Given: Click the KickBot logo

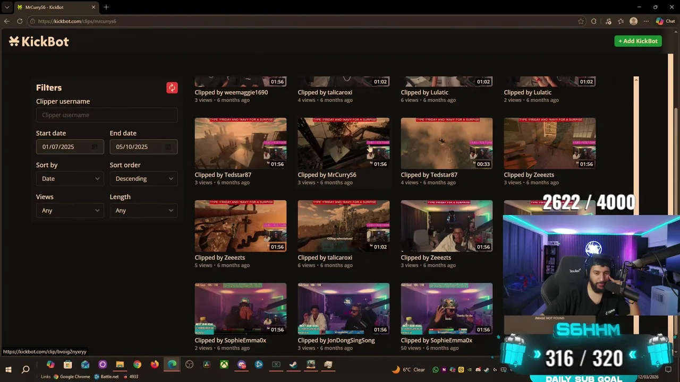Looking at the screenshot, I should coord(39,41).
